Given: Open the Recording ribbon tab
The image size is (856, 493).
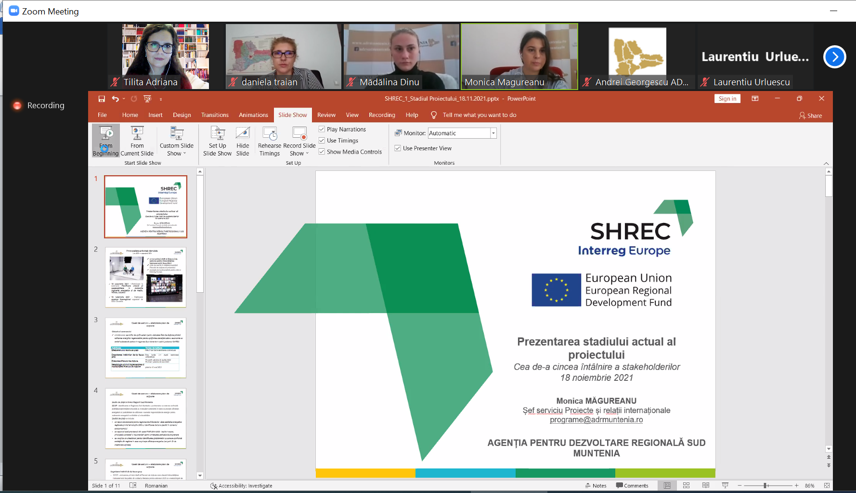Looking at the screenshot, I should pos(382,115).
